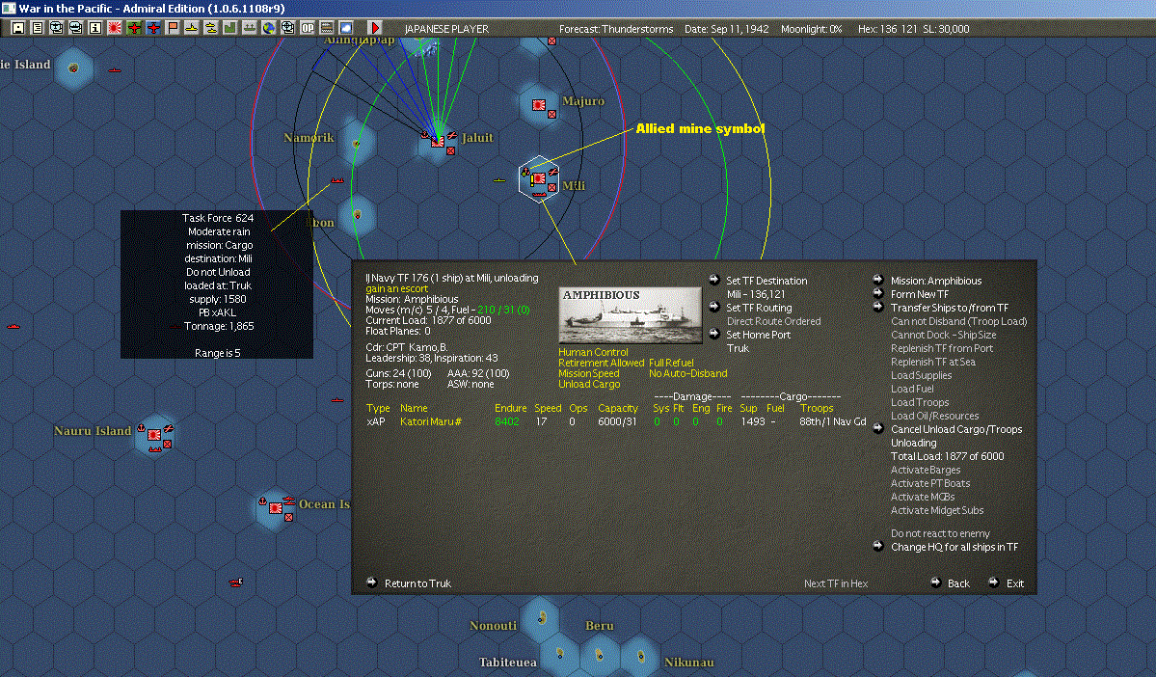
Task: Click the green industry toolbar icon
Action: (230, 28)
